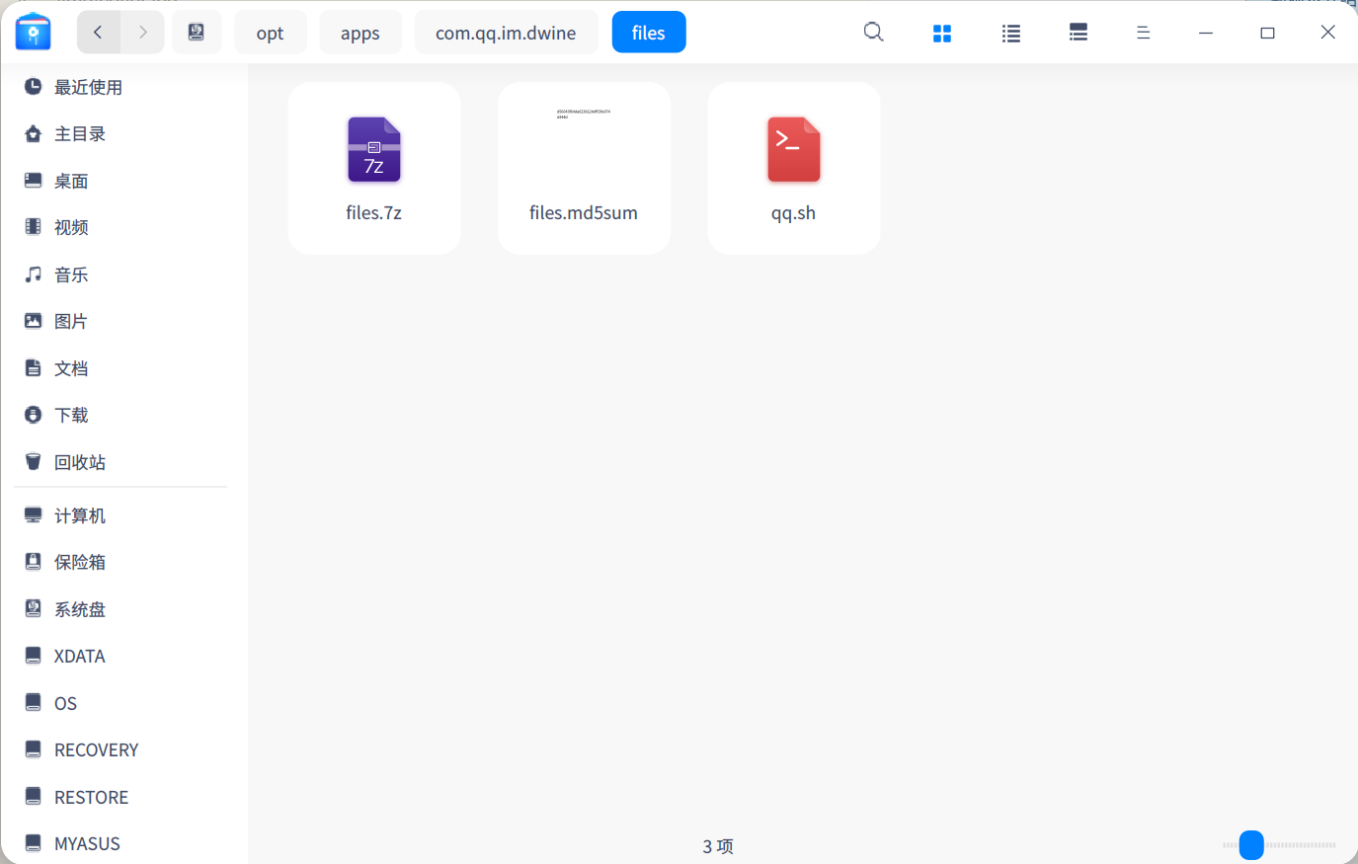Screen dimensions: 1358x864
Task: Switch to list view mode
Action: click(x=1010, y=34)
